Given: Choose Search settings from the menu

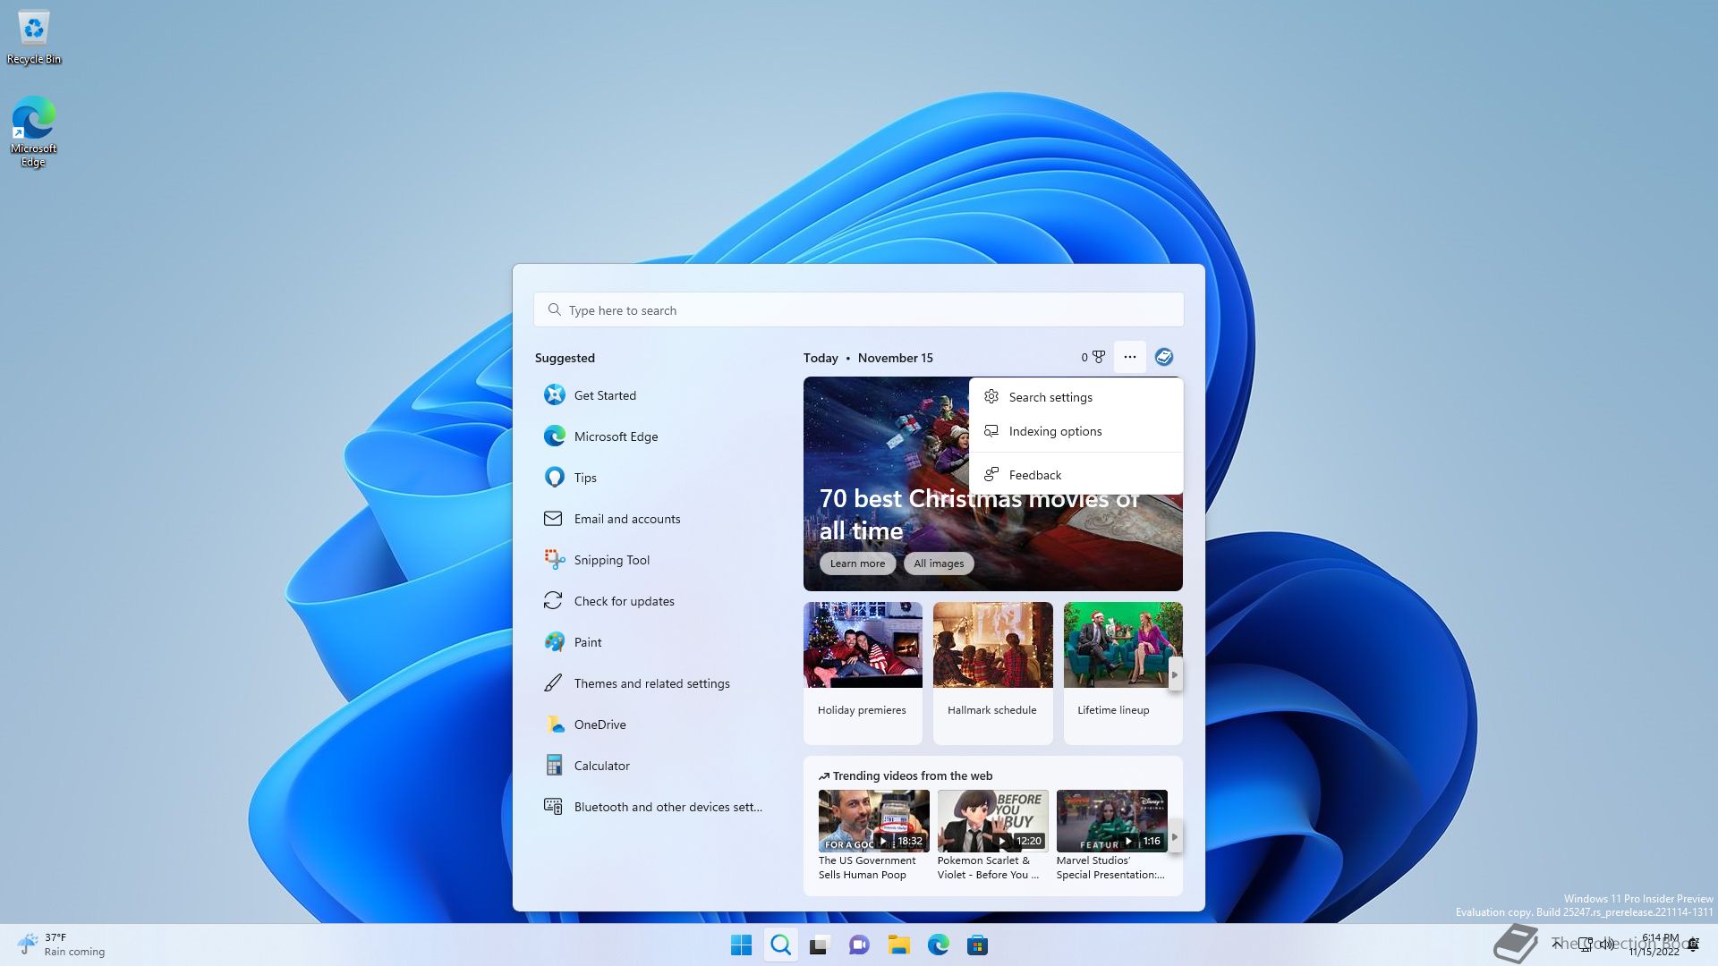Looking at the screenshot, I should coord(1076,397).
